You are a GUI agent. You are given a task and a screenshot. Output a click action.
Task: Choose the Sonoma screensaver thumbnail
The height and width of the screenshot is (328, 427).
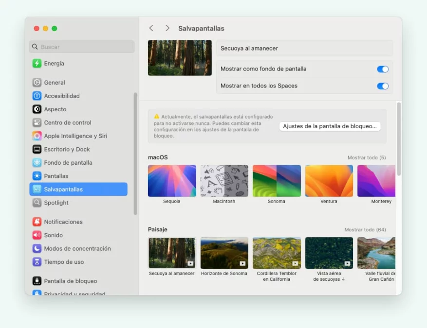click(x=277, y=181)
